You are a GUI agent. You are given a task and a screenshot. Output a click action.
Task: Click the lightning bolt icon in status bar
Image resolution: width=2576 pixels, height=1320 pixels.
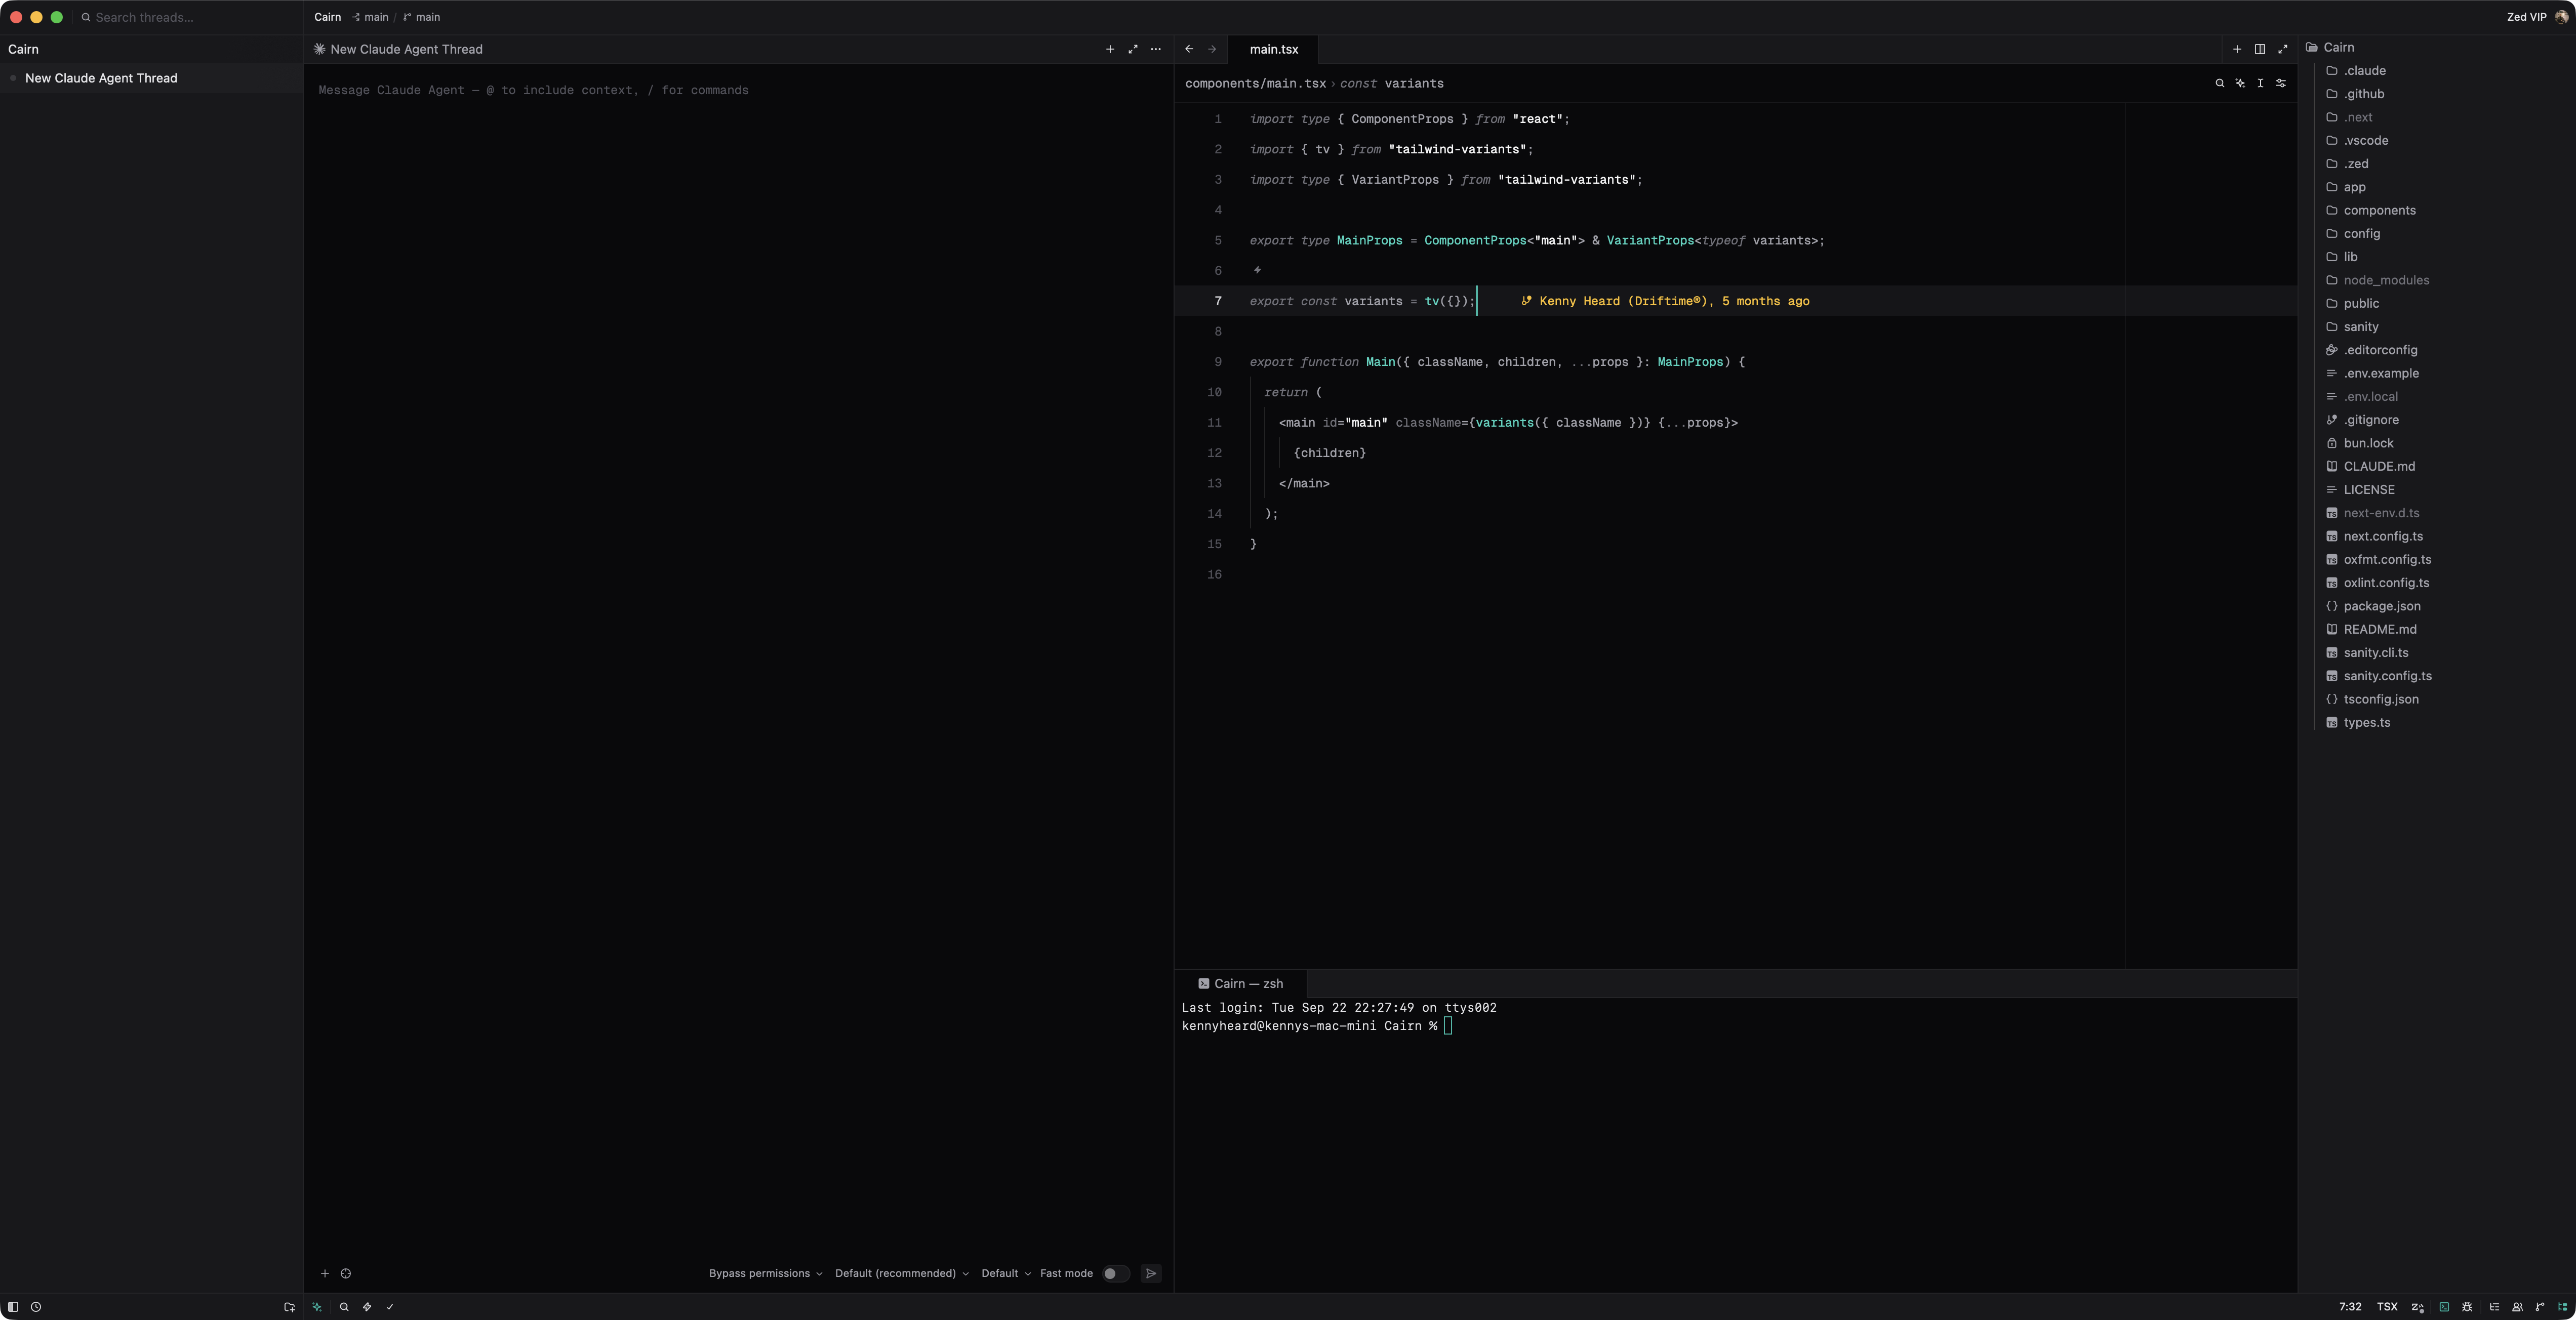coord(367,1307)
